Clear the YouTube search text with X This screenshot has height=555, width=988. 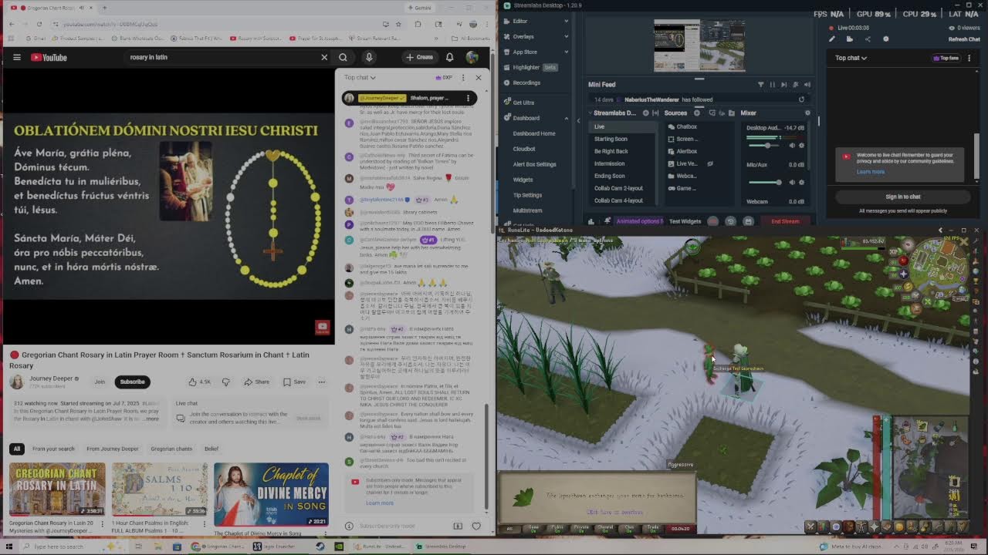click(324, 57)
